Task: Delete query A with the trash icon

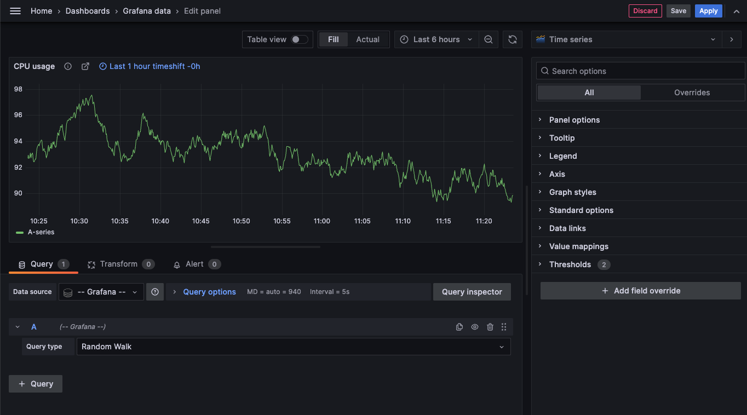Action: pos(490,327)
